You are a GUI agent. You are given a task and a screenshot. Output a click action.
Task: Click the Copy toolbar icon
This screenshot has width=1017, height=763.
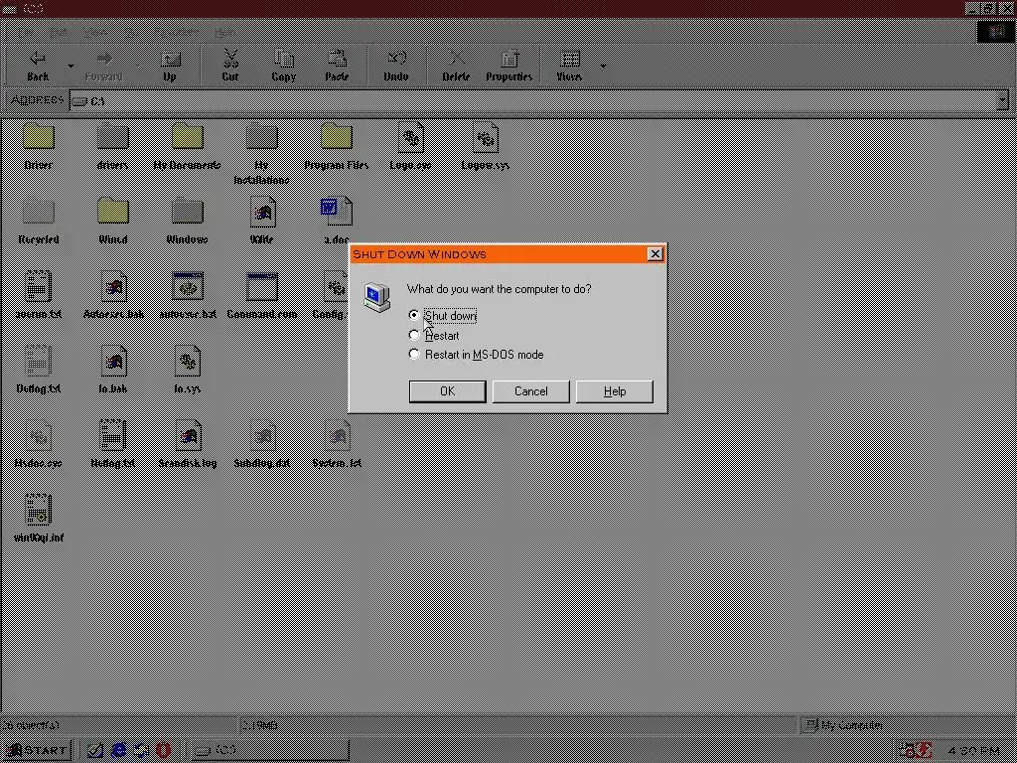[x=283, y=65]
